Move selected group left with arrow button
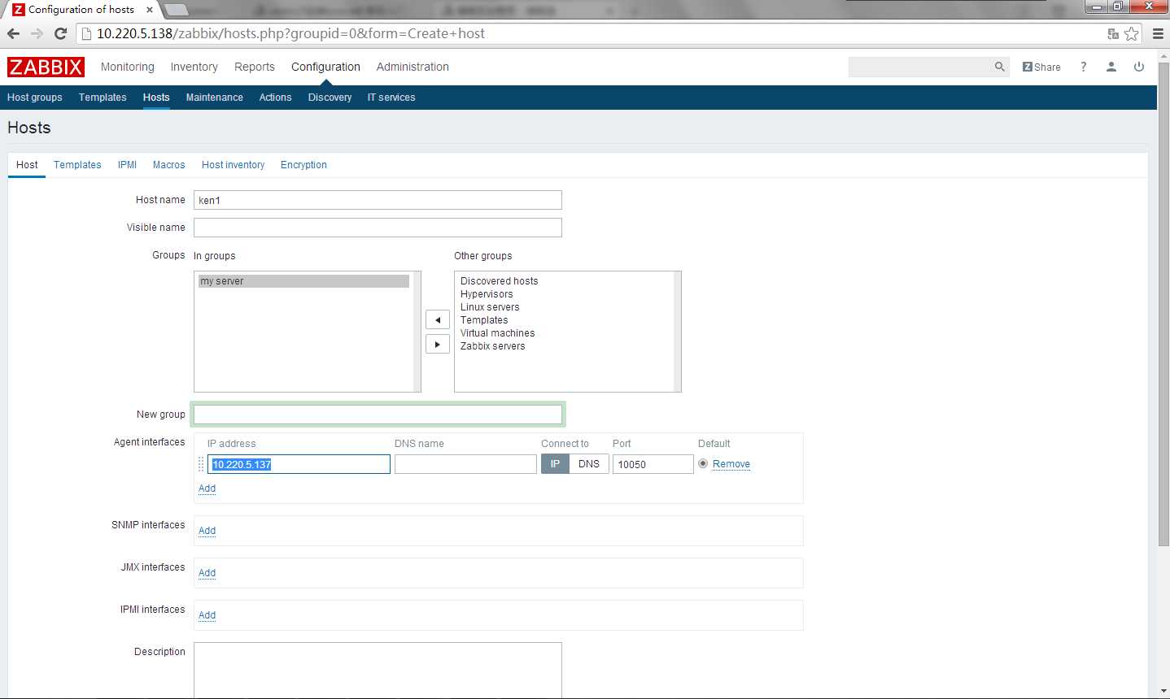 coord(438,319)
